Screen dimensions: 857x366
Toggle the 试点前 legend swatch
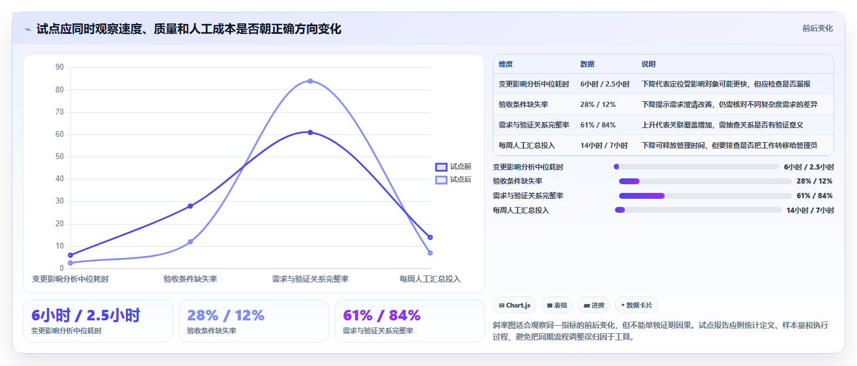pyautogui.click(x=441, y=167)
